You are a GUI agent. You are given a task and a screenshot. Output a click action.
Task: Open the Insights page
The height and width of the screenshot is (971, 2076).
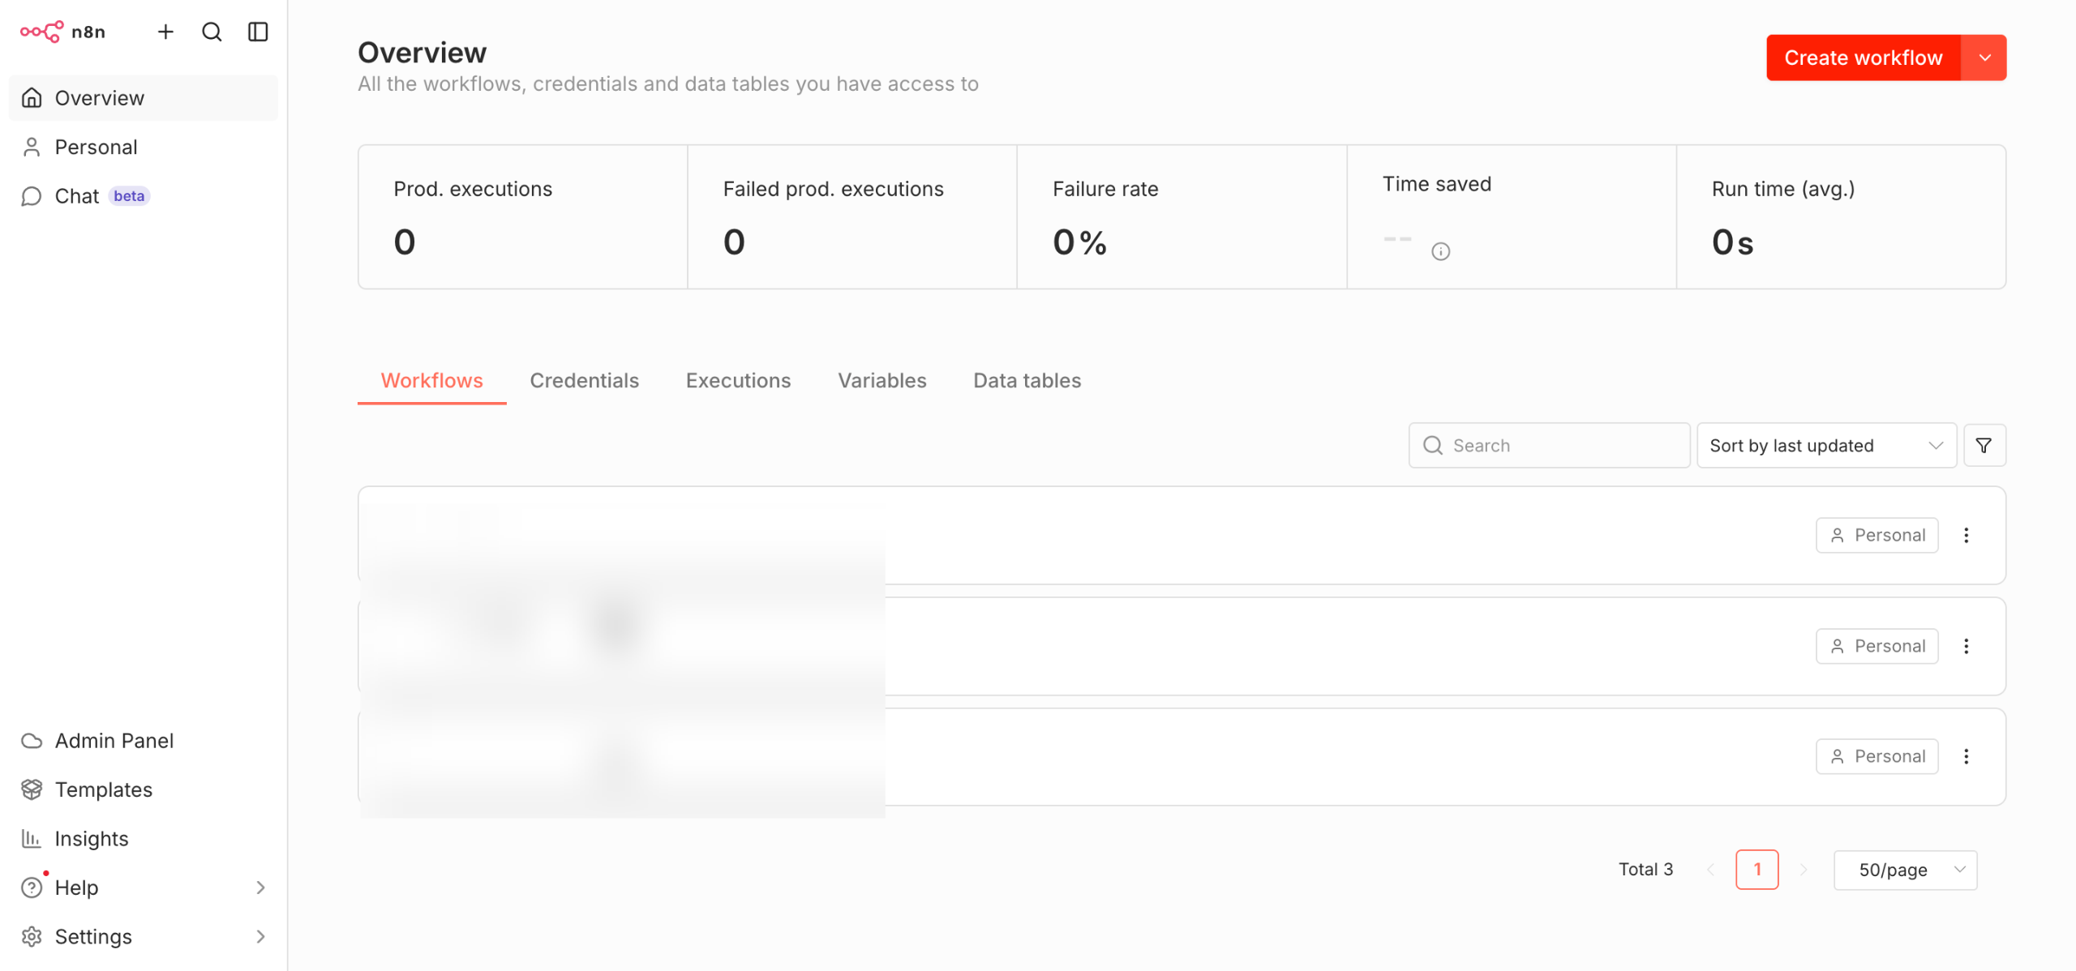click(x=91, y=839)
